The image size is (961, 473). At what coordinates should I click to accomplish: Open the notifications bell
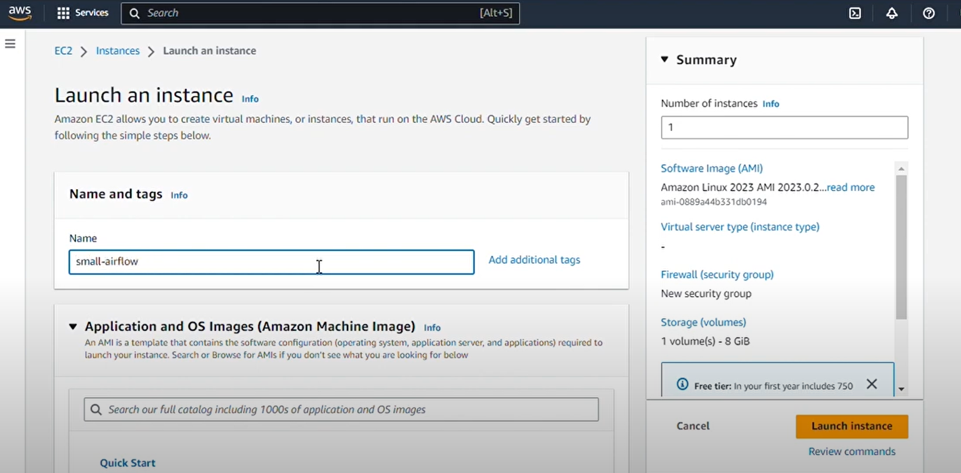(891, 13)
